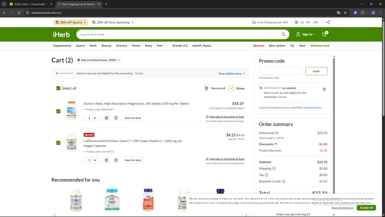Open Brands A-Z menu
This screenshot has width=385, height=217.
point(180,46)
